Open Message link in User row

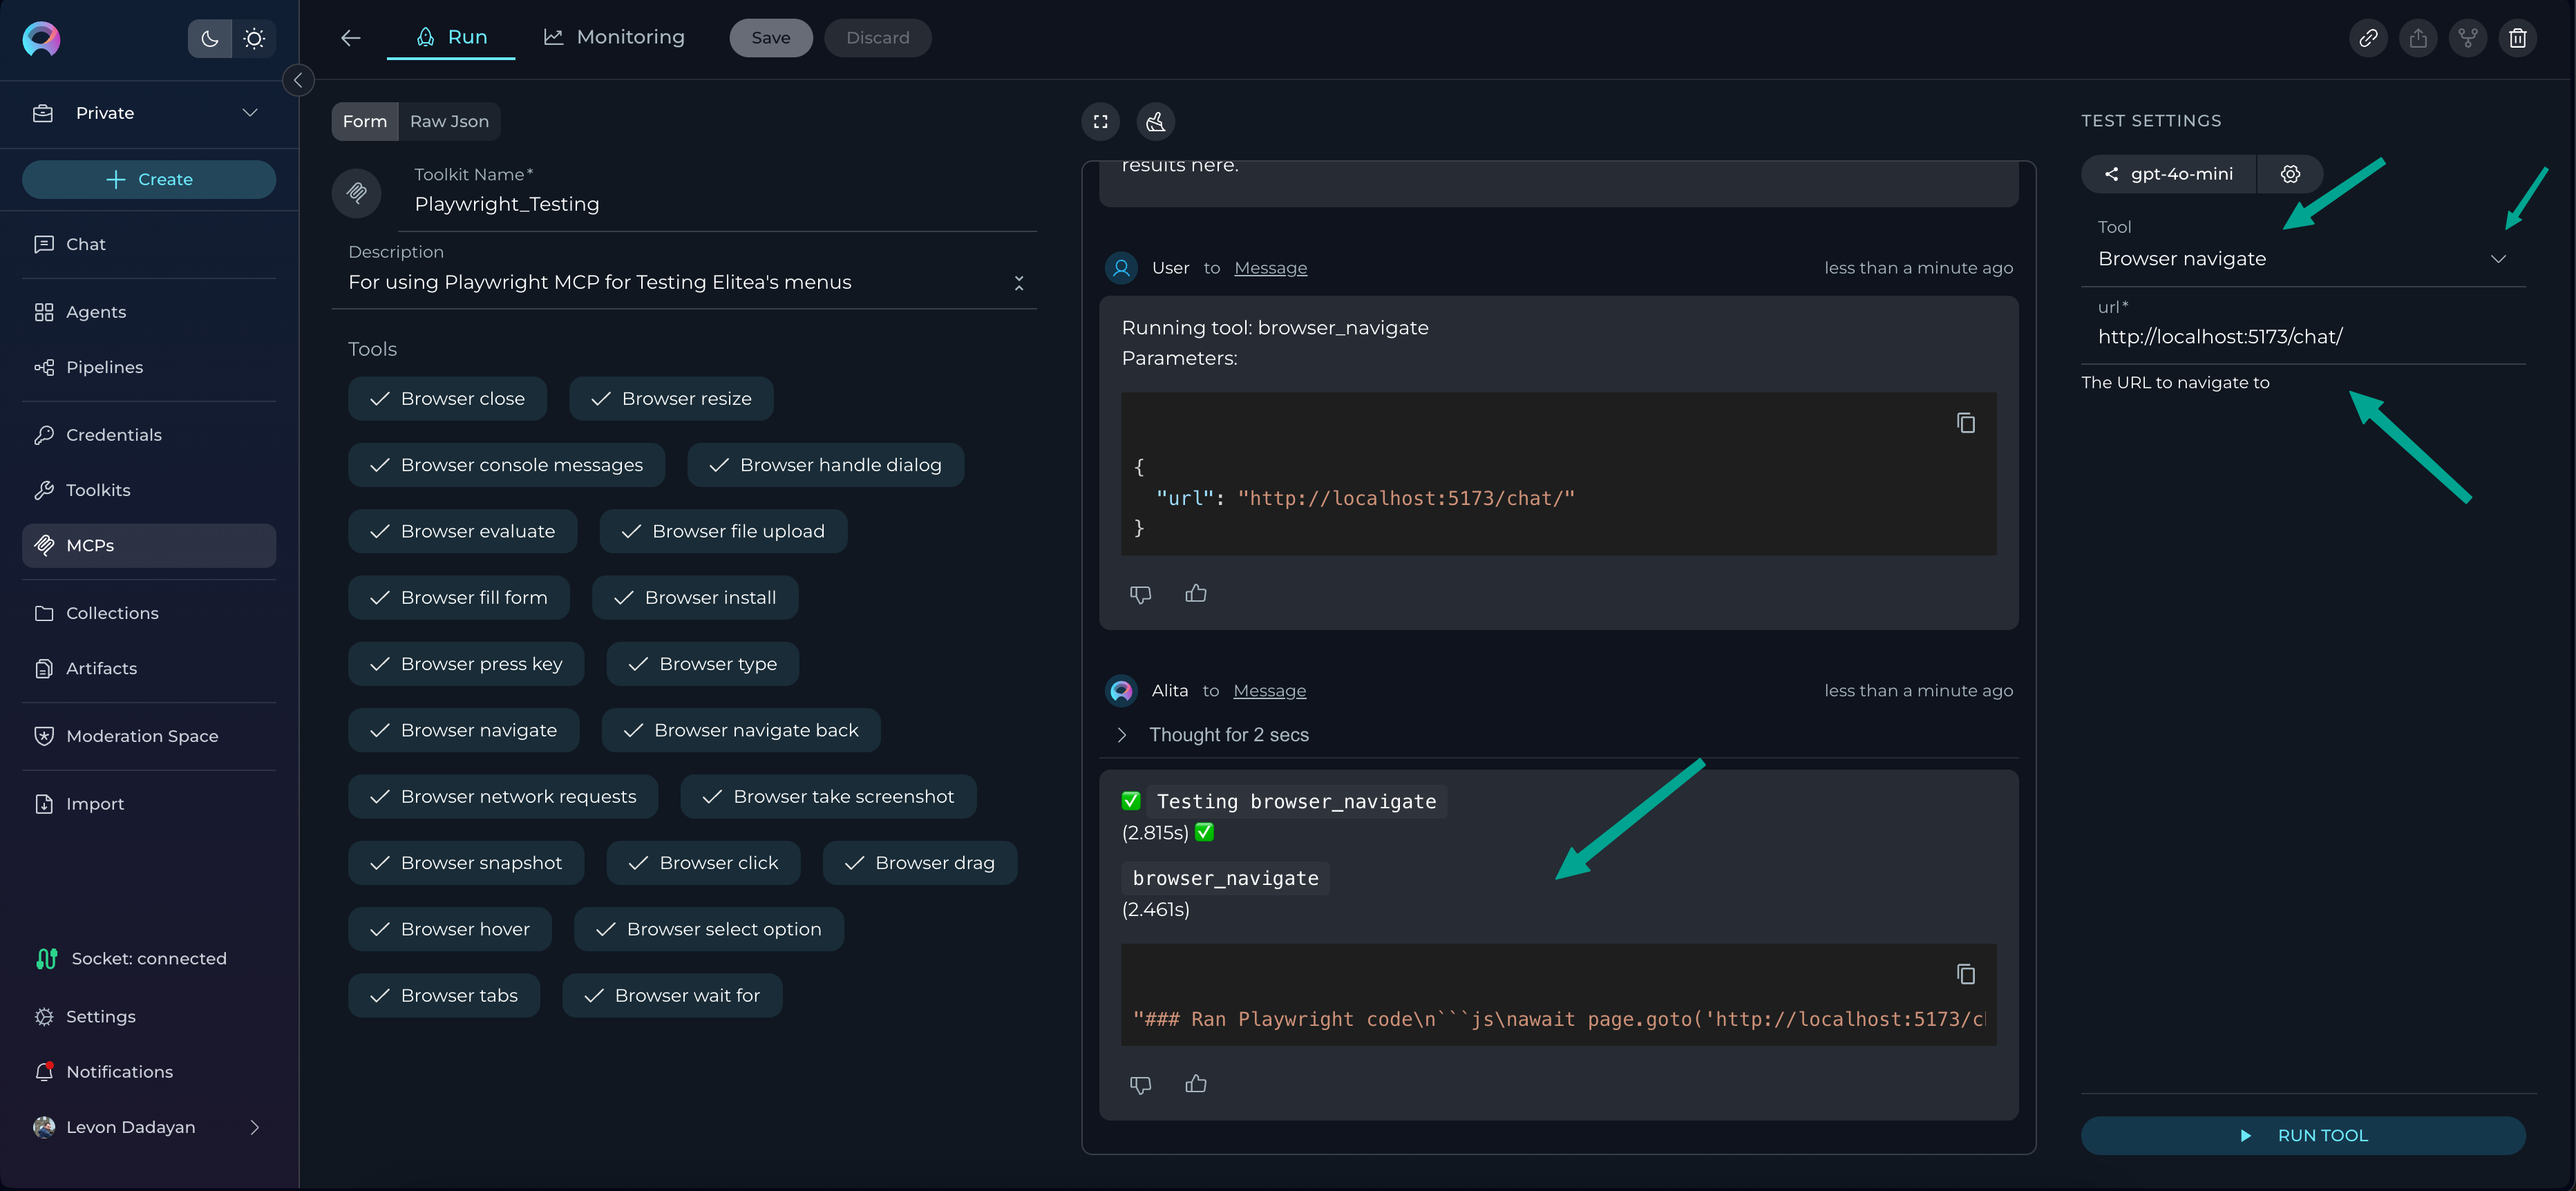coord(1270,268)
